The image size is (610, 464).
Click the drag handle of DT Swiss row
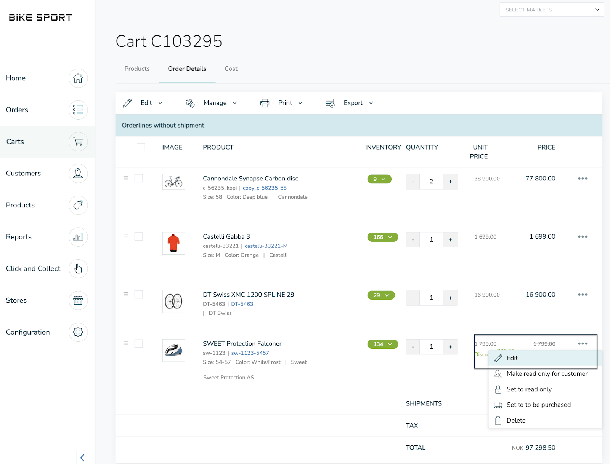(x=126, y=294)
